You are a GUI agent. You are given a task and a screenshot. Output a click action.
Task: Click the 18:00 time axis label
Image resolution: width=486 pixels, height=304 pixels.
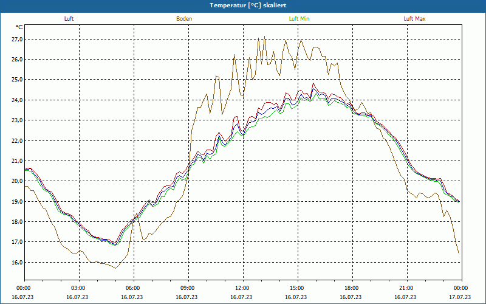(x=352, y=288)
